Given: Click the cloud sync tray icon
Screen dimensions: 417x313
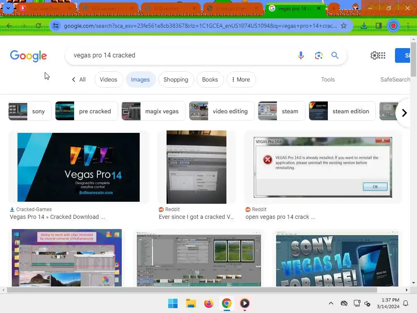Looking at the screenshot, I should tap(344, 303).
